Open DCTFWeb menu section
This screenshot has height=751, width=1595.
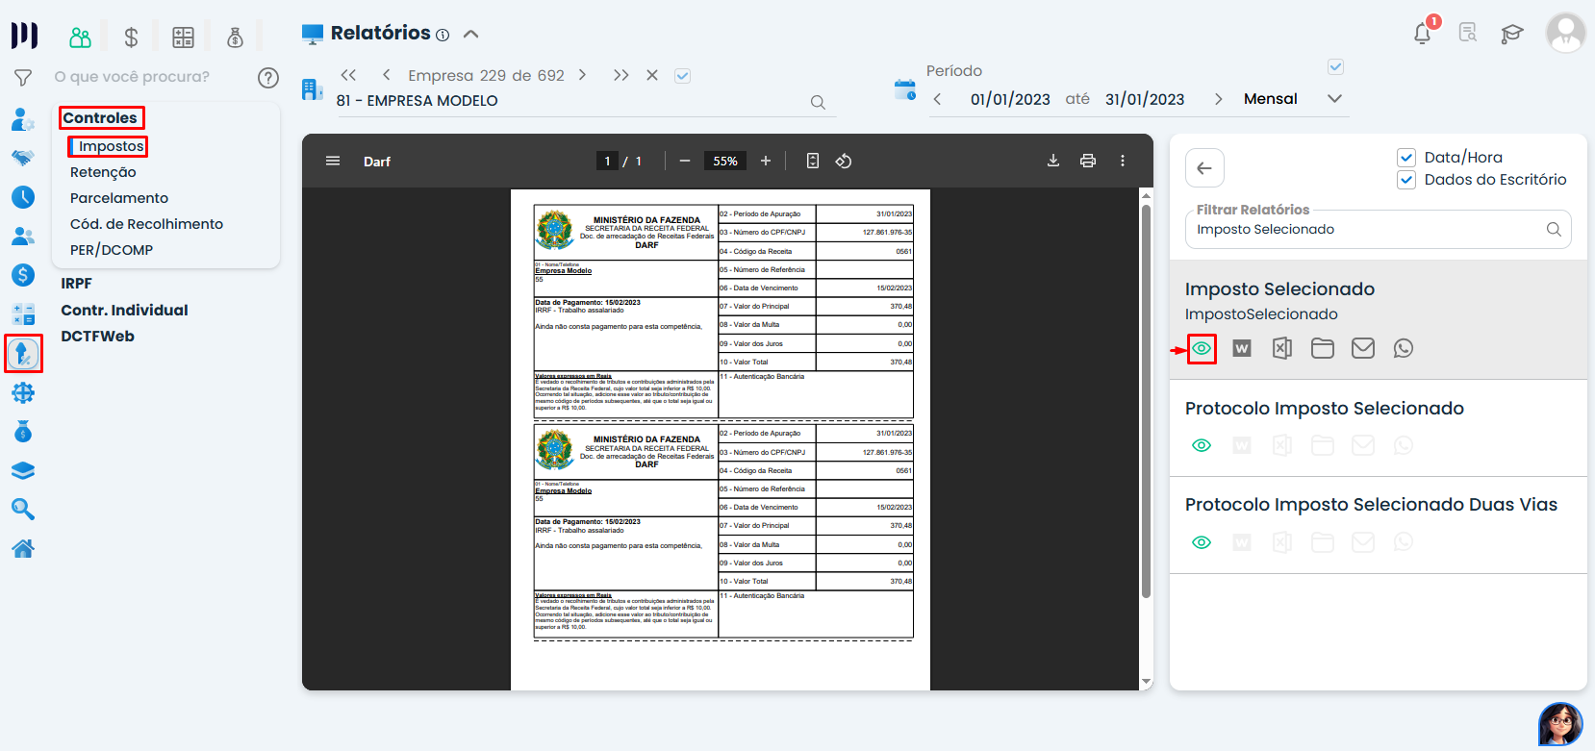(97, 337)
